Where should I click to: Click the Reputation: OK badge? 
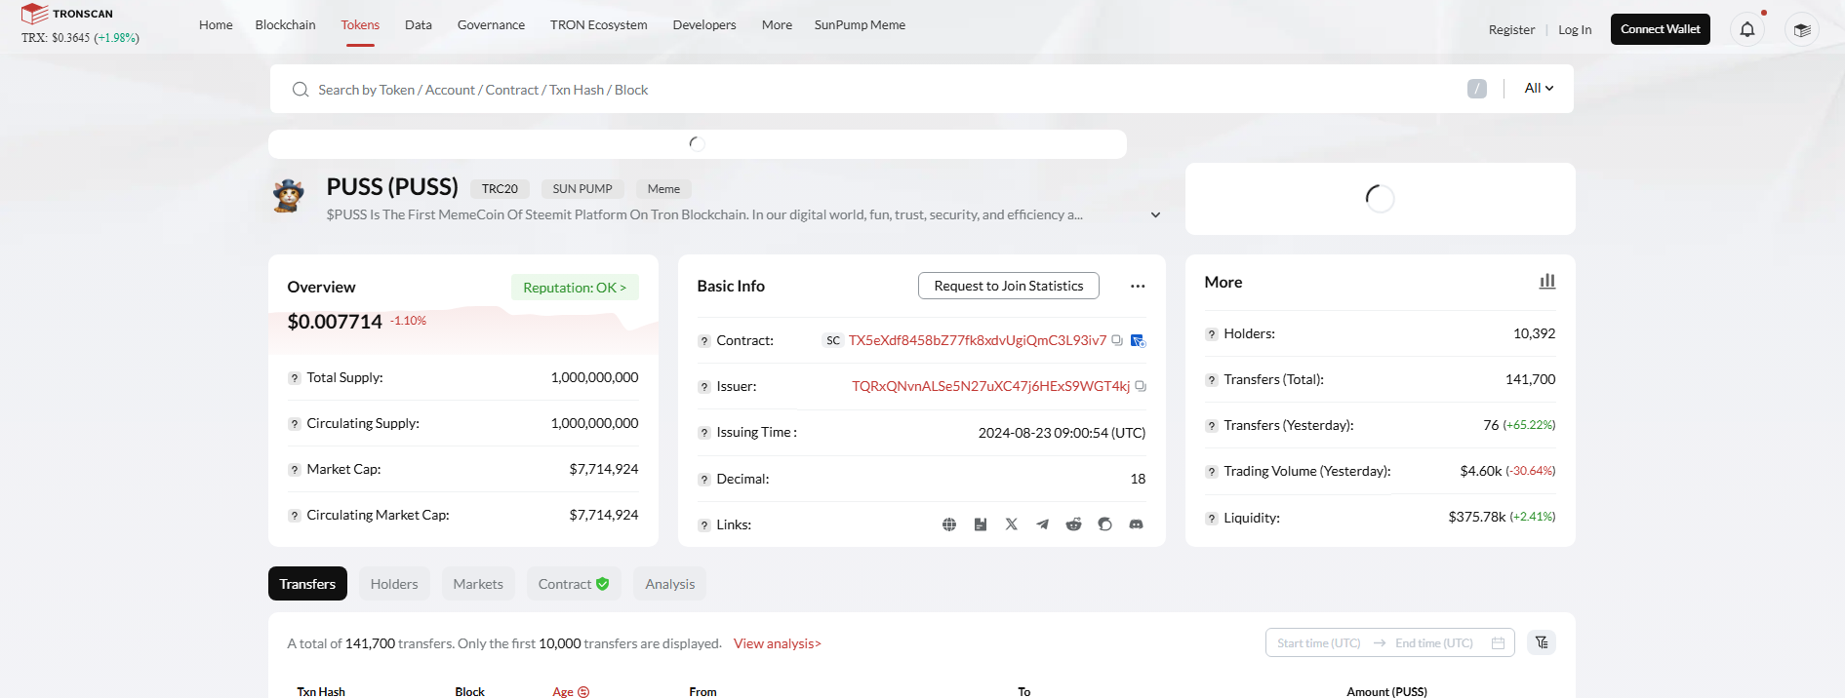pyautogui.click(x=575, y=288)
